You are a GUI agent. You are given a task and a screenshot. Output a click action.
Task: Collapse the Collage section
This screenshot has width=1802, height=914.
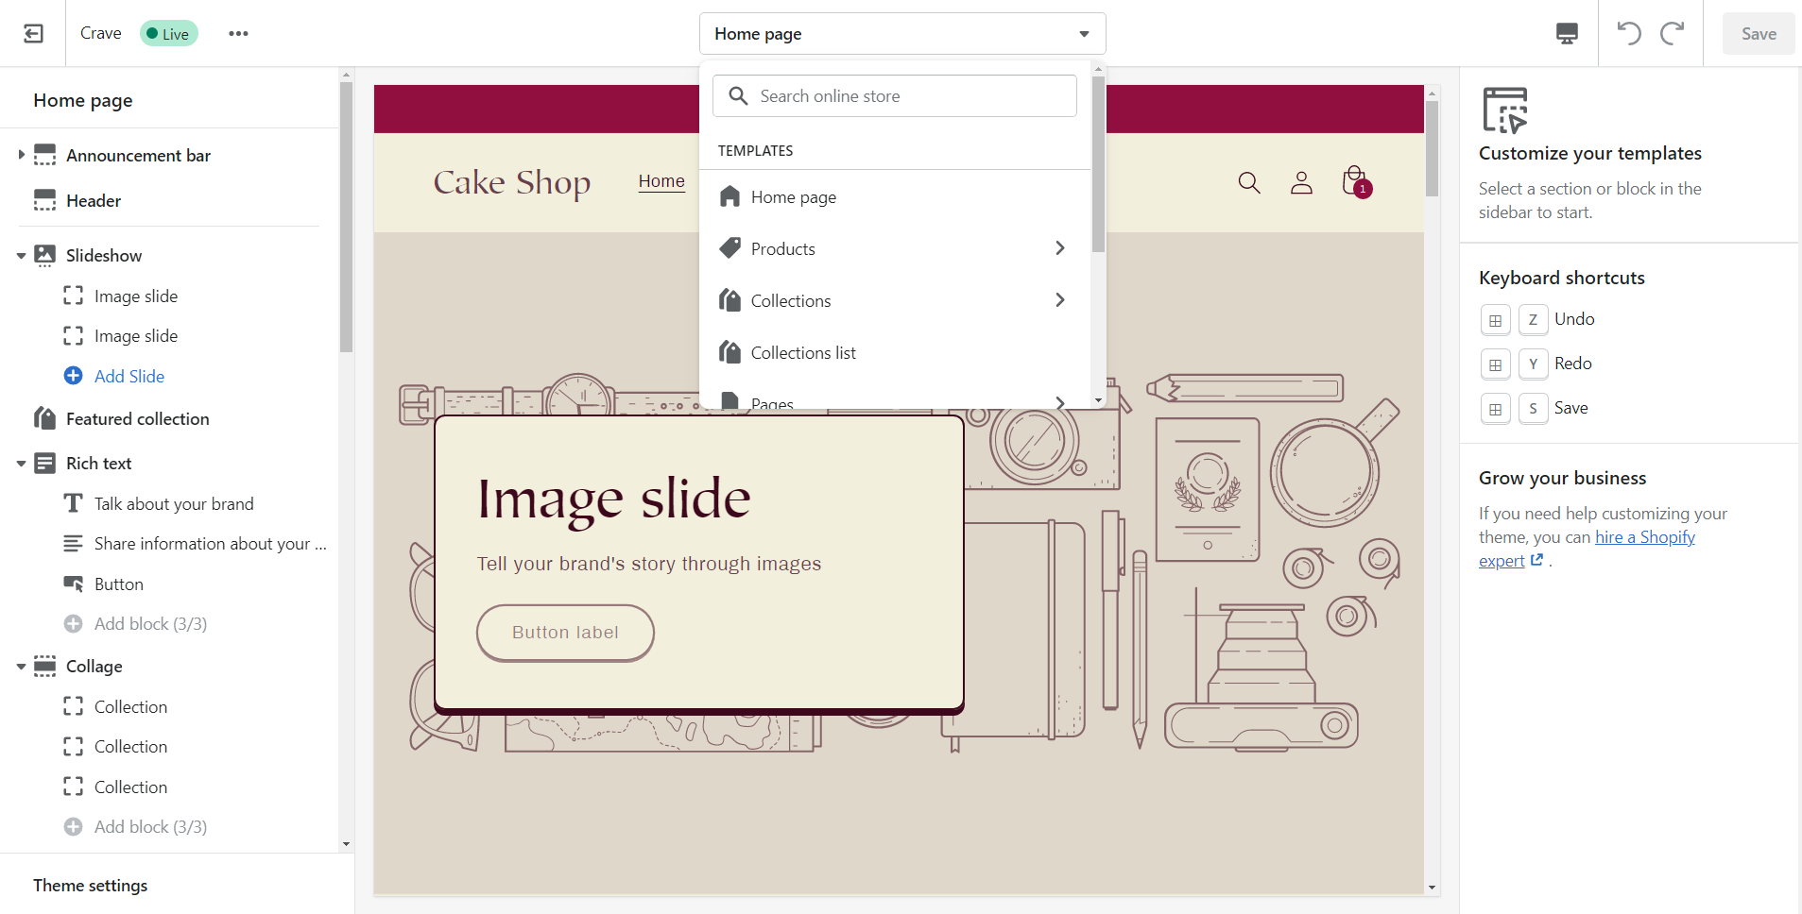pos(21,667)
